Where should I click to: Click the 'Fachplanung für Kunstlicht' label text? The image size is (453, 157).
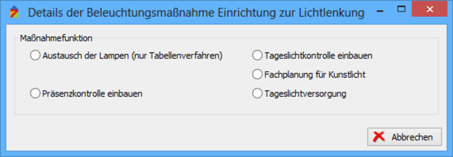pyautogui.click(x=315, y=75)
